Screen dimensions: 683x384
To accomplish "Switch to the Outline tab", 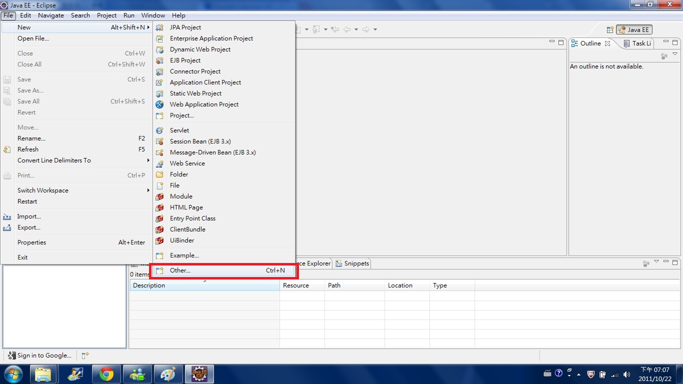I will pos(590,43).
